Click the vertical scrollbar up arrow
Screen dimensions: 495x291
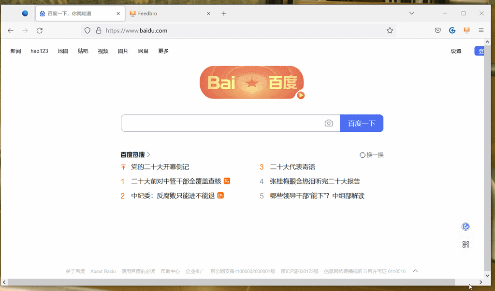click(x=487, y=42)
